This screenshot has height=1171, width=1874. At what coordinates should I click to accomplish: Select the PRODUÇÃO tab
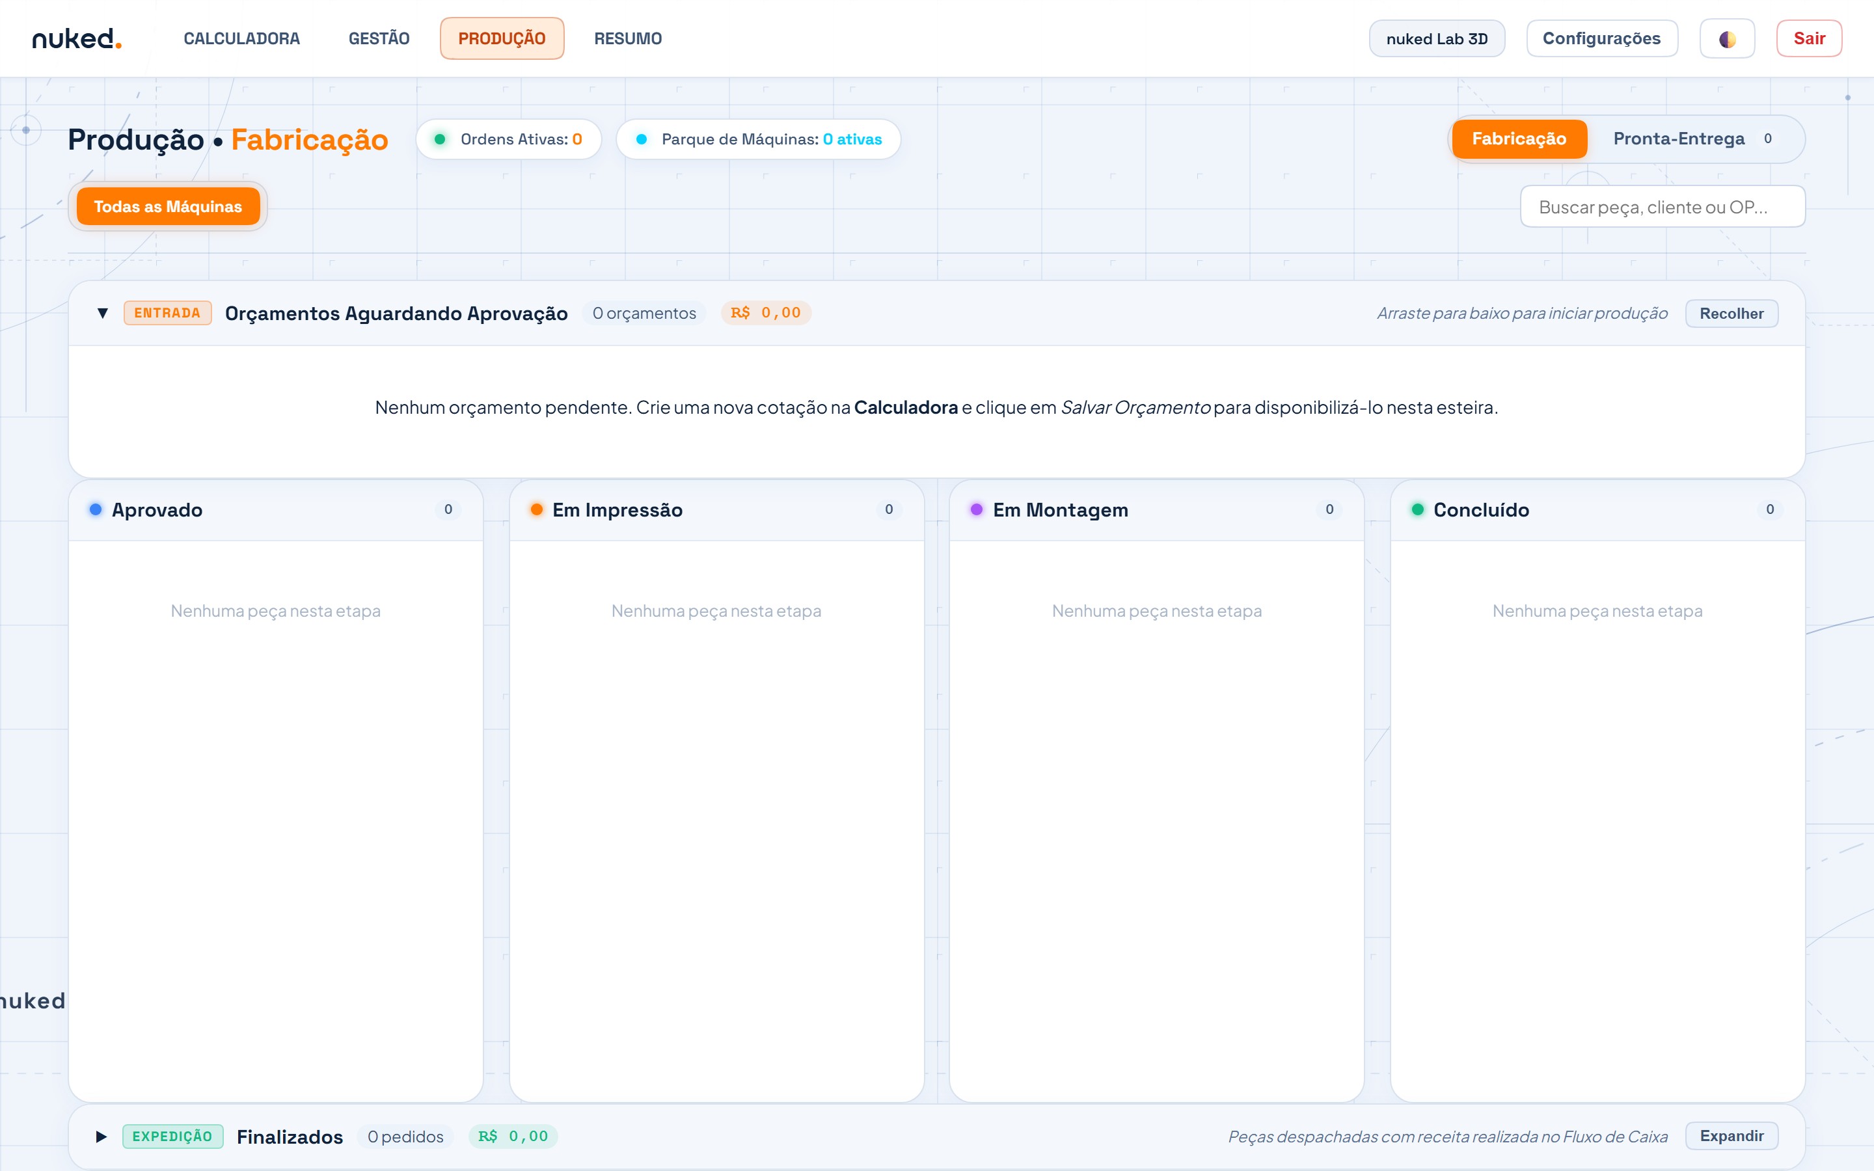point(502,39)
